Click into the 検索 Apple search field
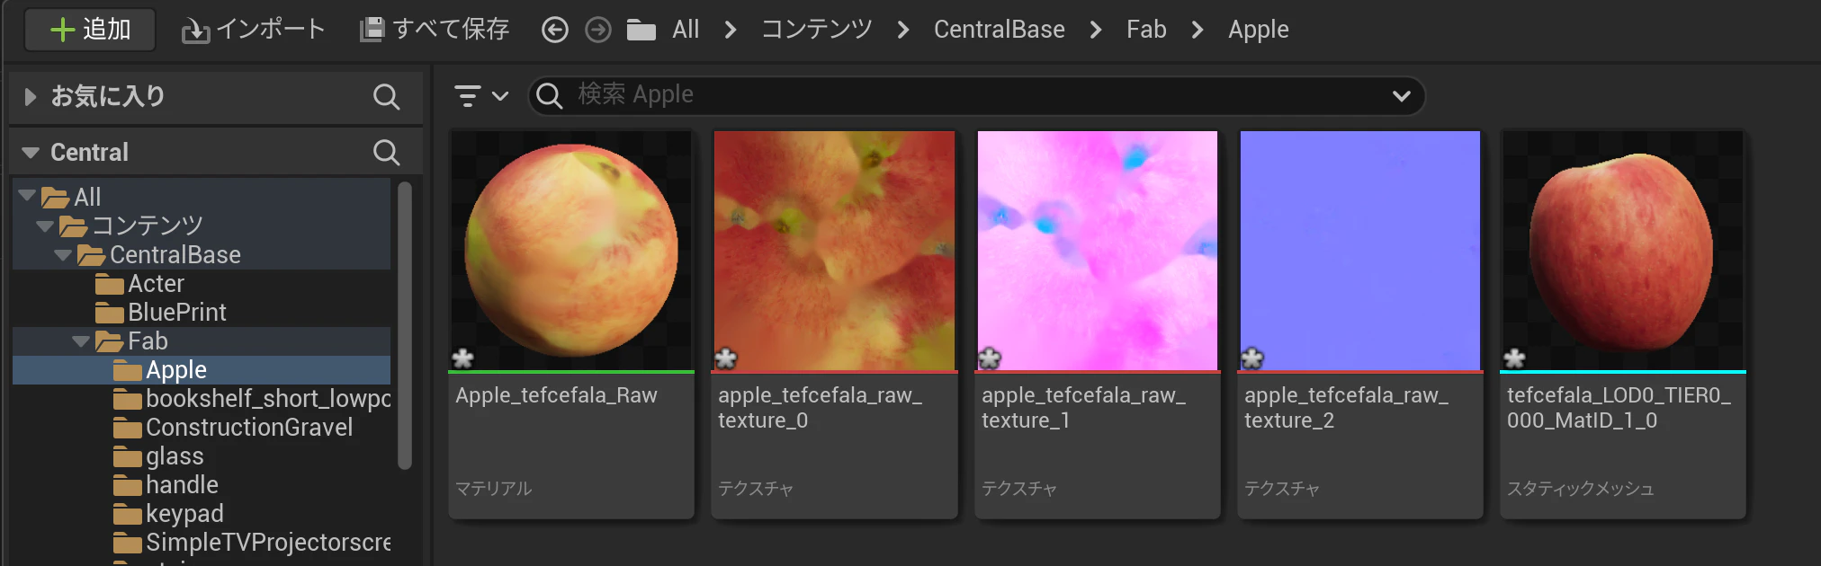Image resolution: width=1821 pixels, height=566 pixels. [976, 95]
